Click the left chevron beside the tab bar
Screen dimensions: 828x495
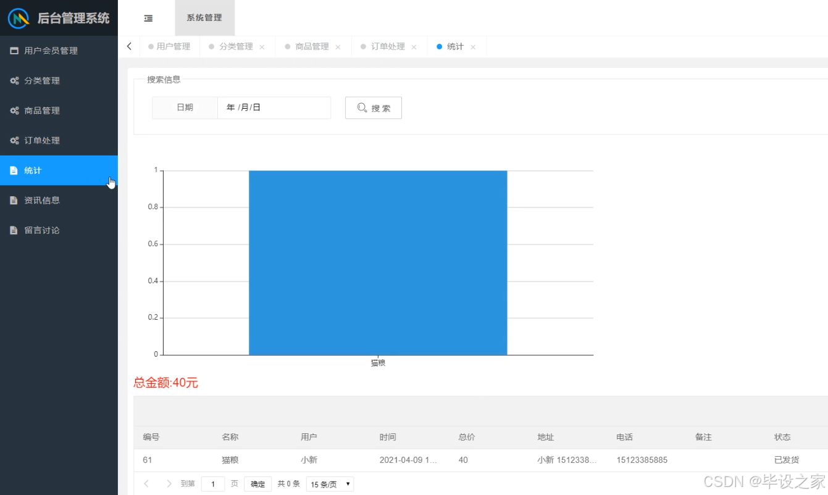[x=129, y=46]
